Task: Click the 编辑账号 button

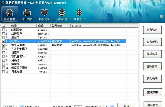Action: [152, 54]
